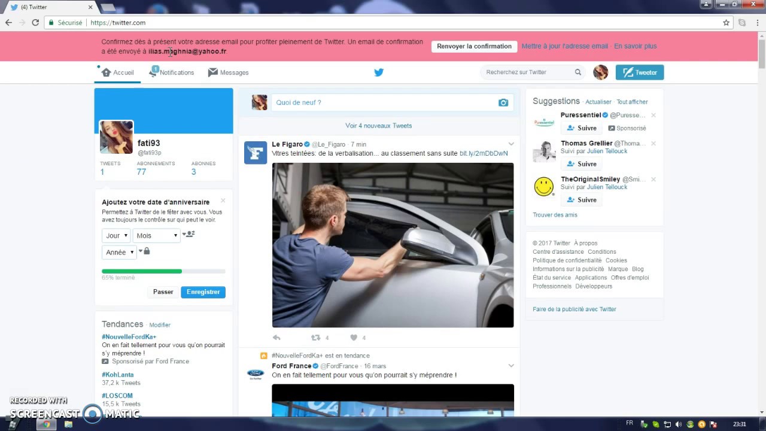Open the bit.ly/2mDbDwN link in the tweet
The width and height of the screenshot is (766, 431).
[484, 153]
